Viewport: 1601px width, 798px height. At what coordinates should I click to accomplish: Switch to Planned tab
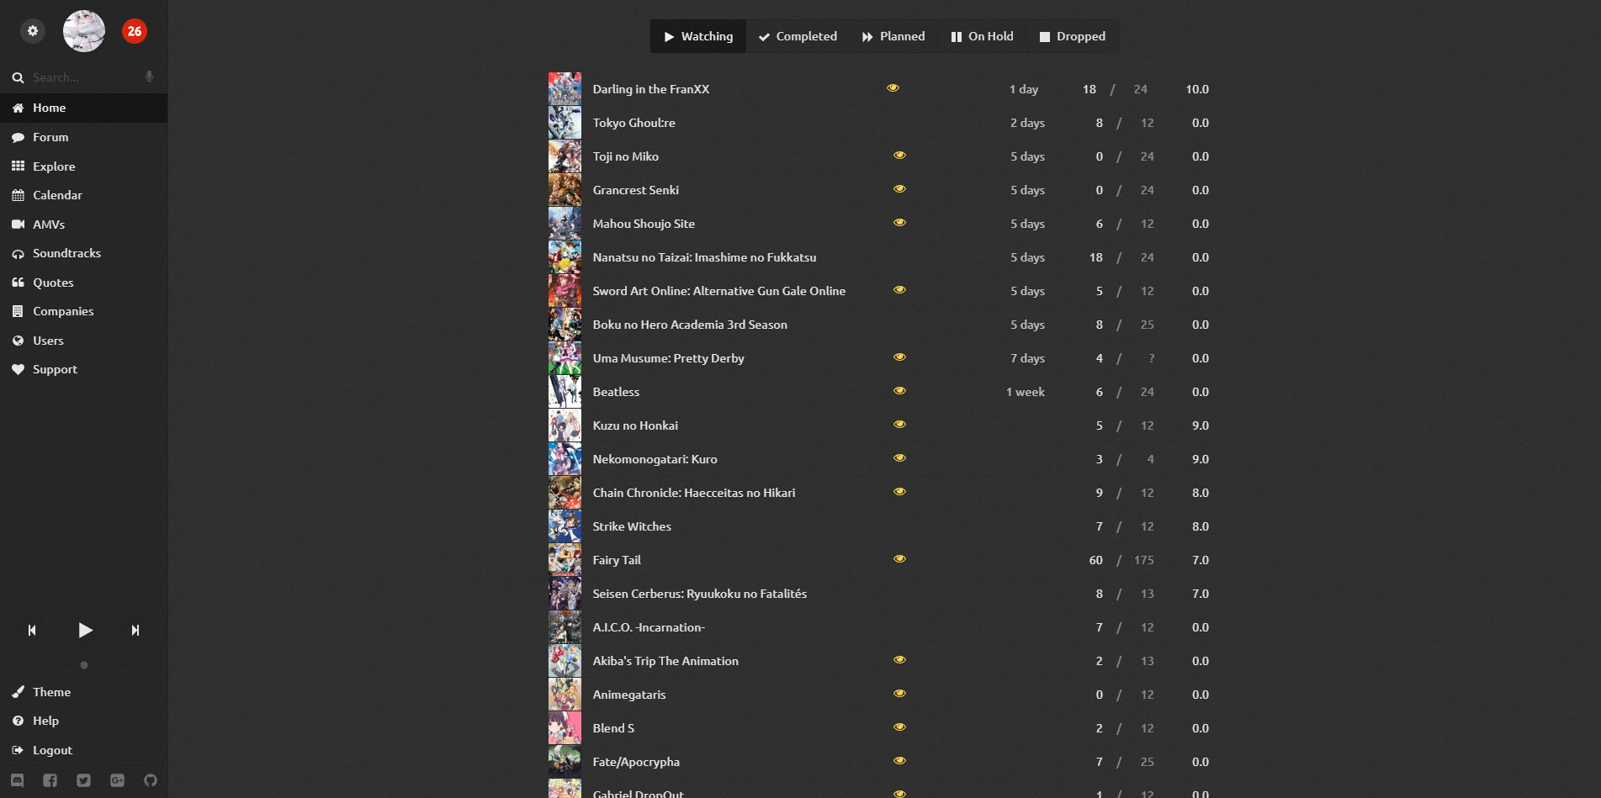pyautogui.click(x=893, y=36)
